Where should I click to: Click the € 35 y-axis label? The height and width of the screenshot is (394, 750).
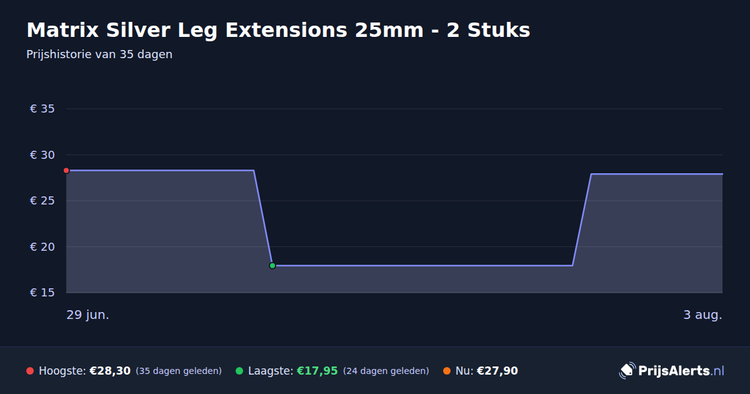(42, 109)
